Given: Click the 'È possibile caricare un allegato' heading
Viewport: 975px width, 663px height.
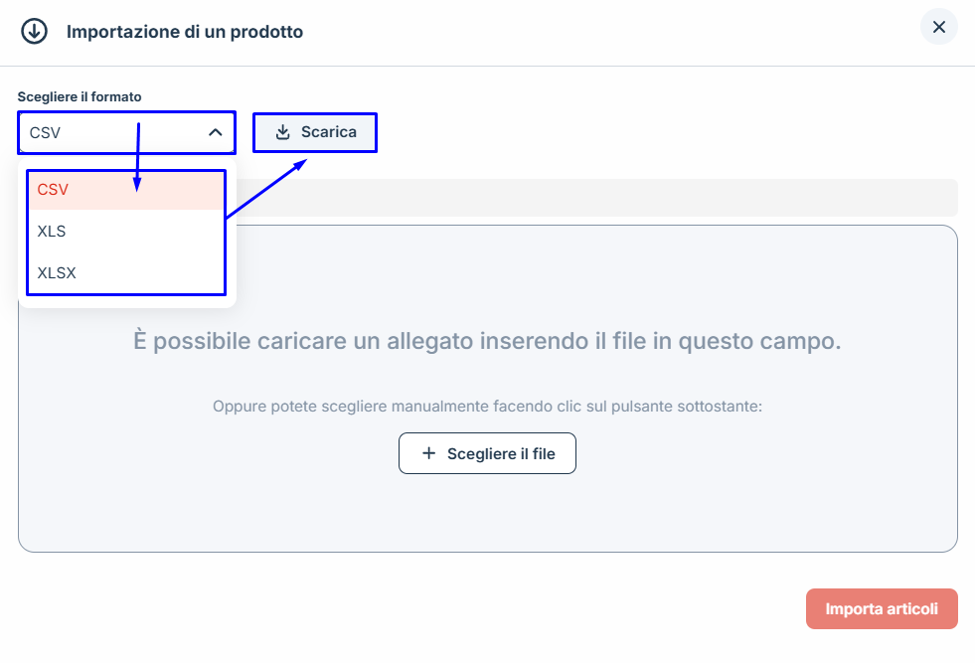Looking at the screenshot, I should coord(487,341).
